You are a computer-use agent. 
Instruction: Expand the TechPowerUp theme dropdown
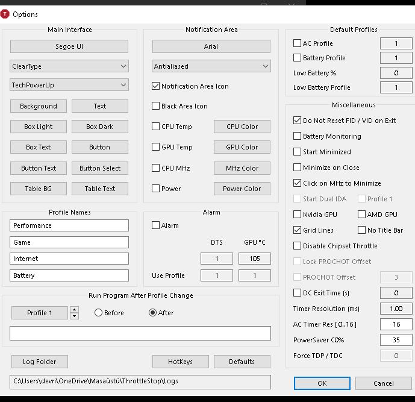(69, 85)
